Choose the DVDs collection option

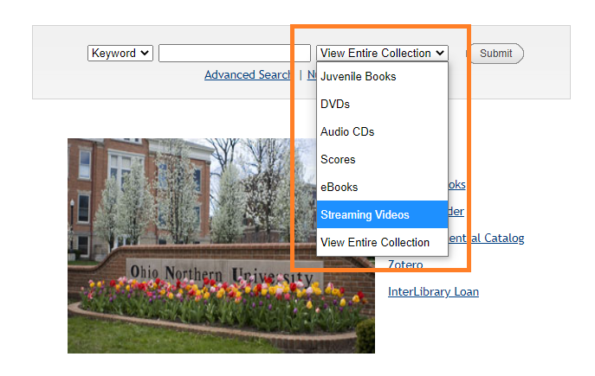[382, 104]
